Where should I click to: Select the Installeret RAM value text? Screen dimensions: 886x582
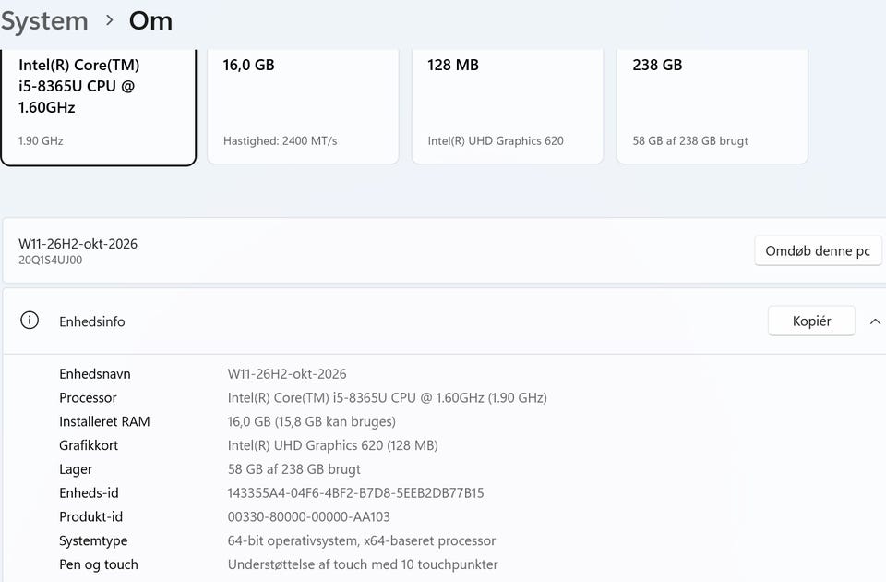click(x=311, y=421)
